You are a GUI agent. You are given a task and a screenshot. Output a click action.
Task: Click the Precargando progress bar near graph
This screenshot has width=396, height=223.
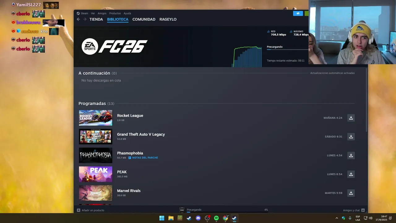coord(288,50)
